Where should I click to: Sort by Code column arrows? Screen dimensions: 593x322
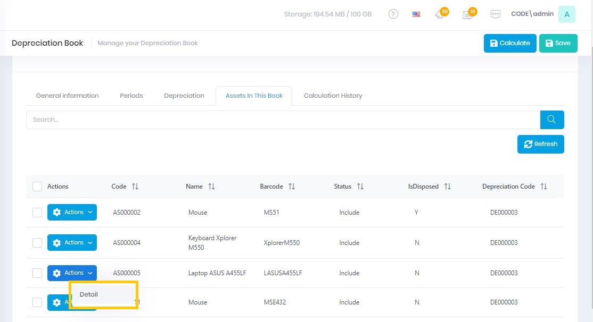pyautogui.click(x=135, y=187)
